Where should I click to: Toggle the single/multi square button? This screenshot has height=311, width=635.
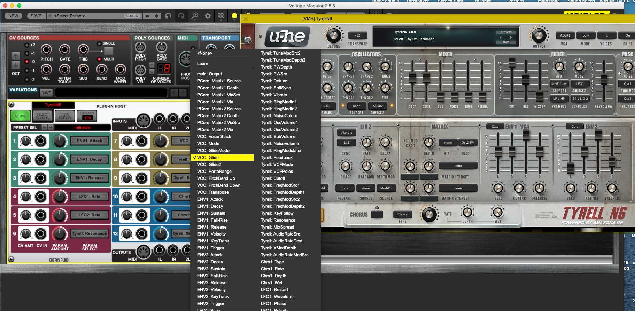pyautogui.click(x=109, y=51)
